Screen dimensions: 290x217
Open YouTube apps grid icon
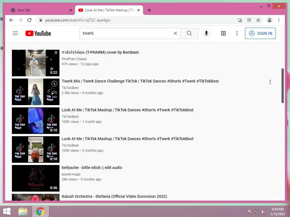(x=223, y=33)
